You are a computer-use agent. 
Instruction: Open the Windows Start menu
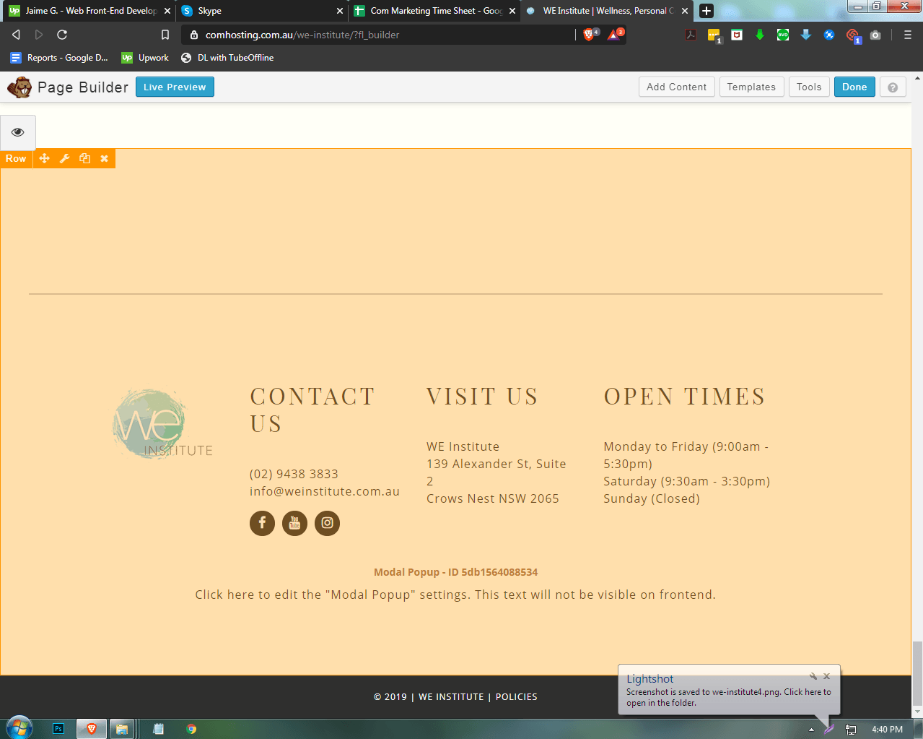(x=19, y=728)
